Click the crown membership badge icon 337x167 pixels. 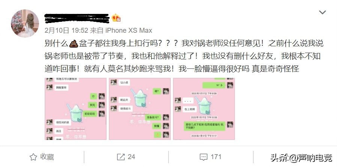pos(116,18)
